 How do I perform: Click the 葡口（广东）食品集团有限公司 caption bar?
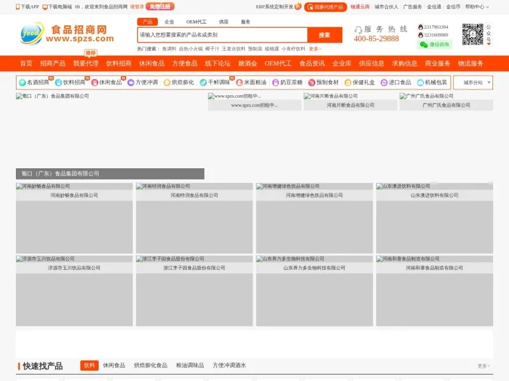coord(110,173)
